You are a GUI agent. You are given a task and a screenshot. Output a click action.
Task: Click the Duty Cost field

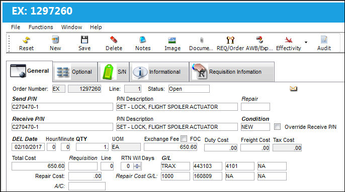[x=221, y=148]
